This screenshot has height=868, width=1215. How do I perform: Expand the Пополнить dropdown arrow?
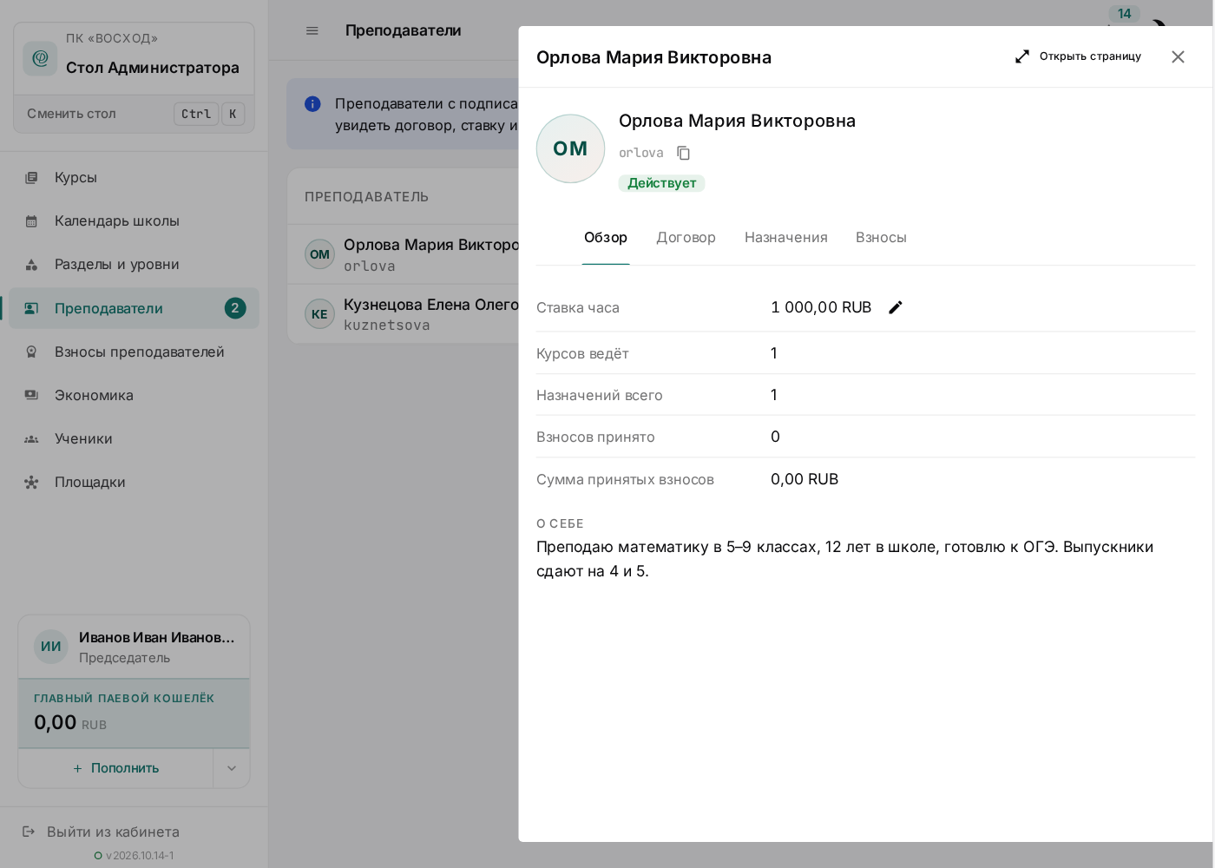pos(232,768)
